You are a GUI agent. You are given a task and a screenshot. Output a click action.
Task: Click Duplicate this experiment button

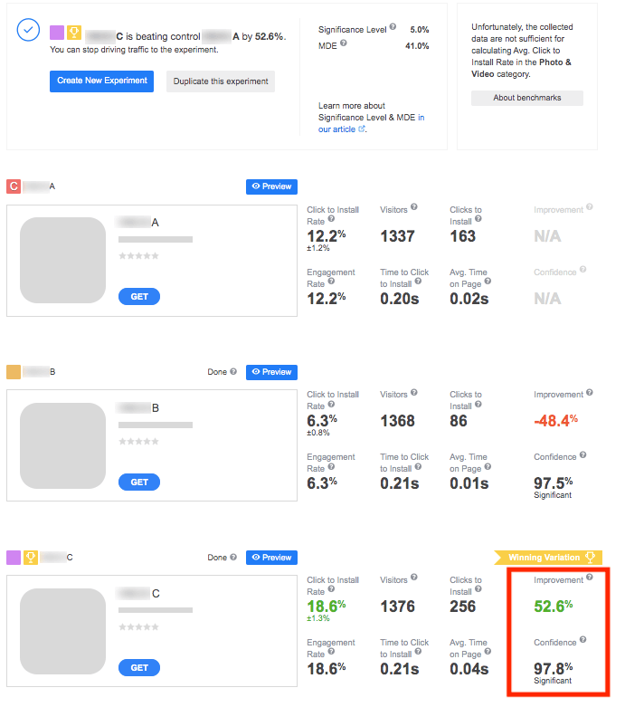pos(221,81)
